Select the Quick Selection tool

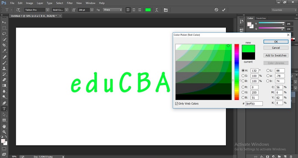(4, 39)
